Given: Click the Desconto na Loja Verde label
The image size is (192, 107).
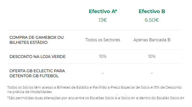Looking at the screenshot, I should (x=37, y=57).
